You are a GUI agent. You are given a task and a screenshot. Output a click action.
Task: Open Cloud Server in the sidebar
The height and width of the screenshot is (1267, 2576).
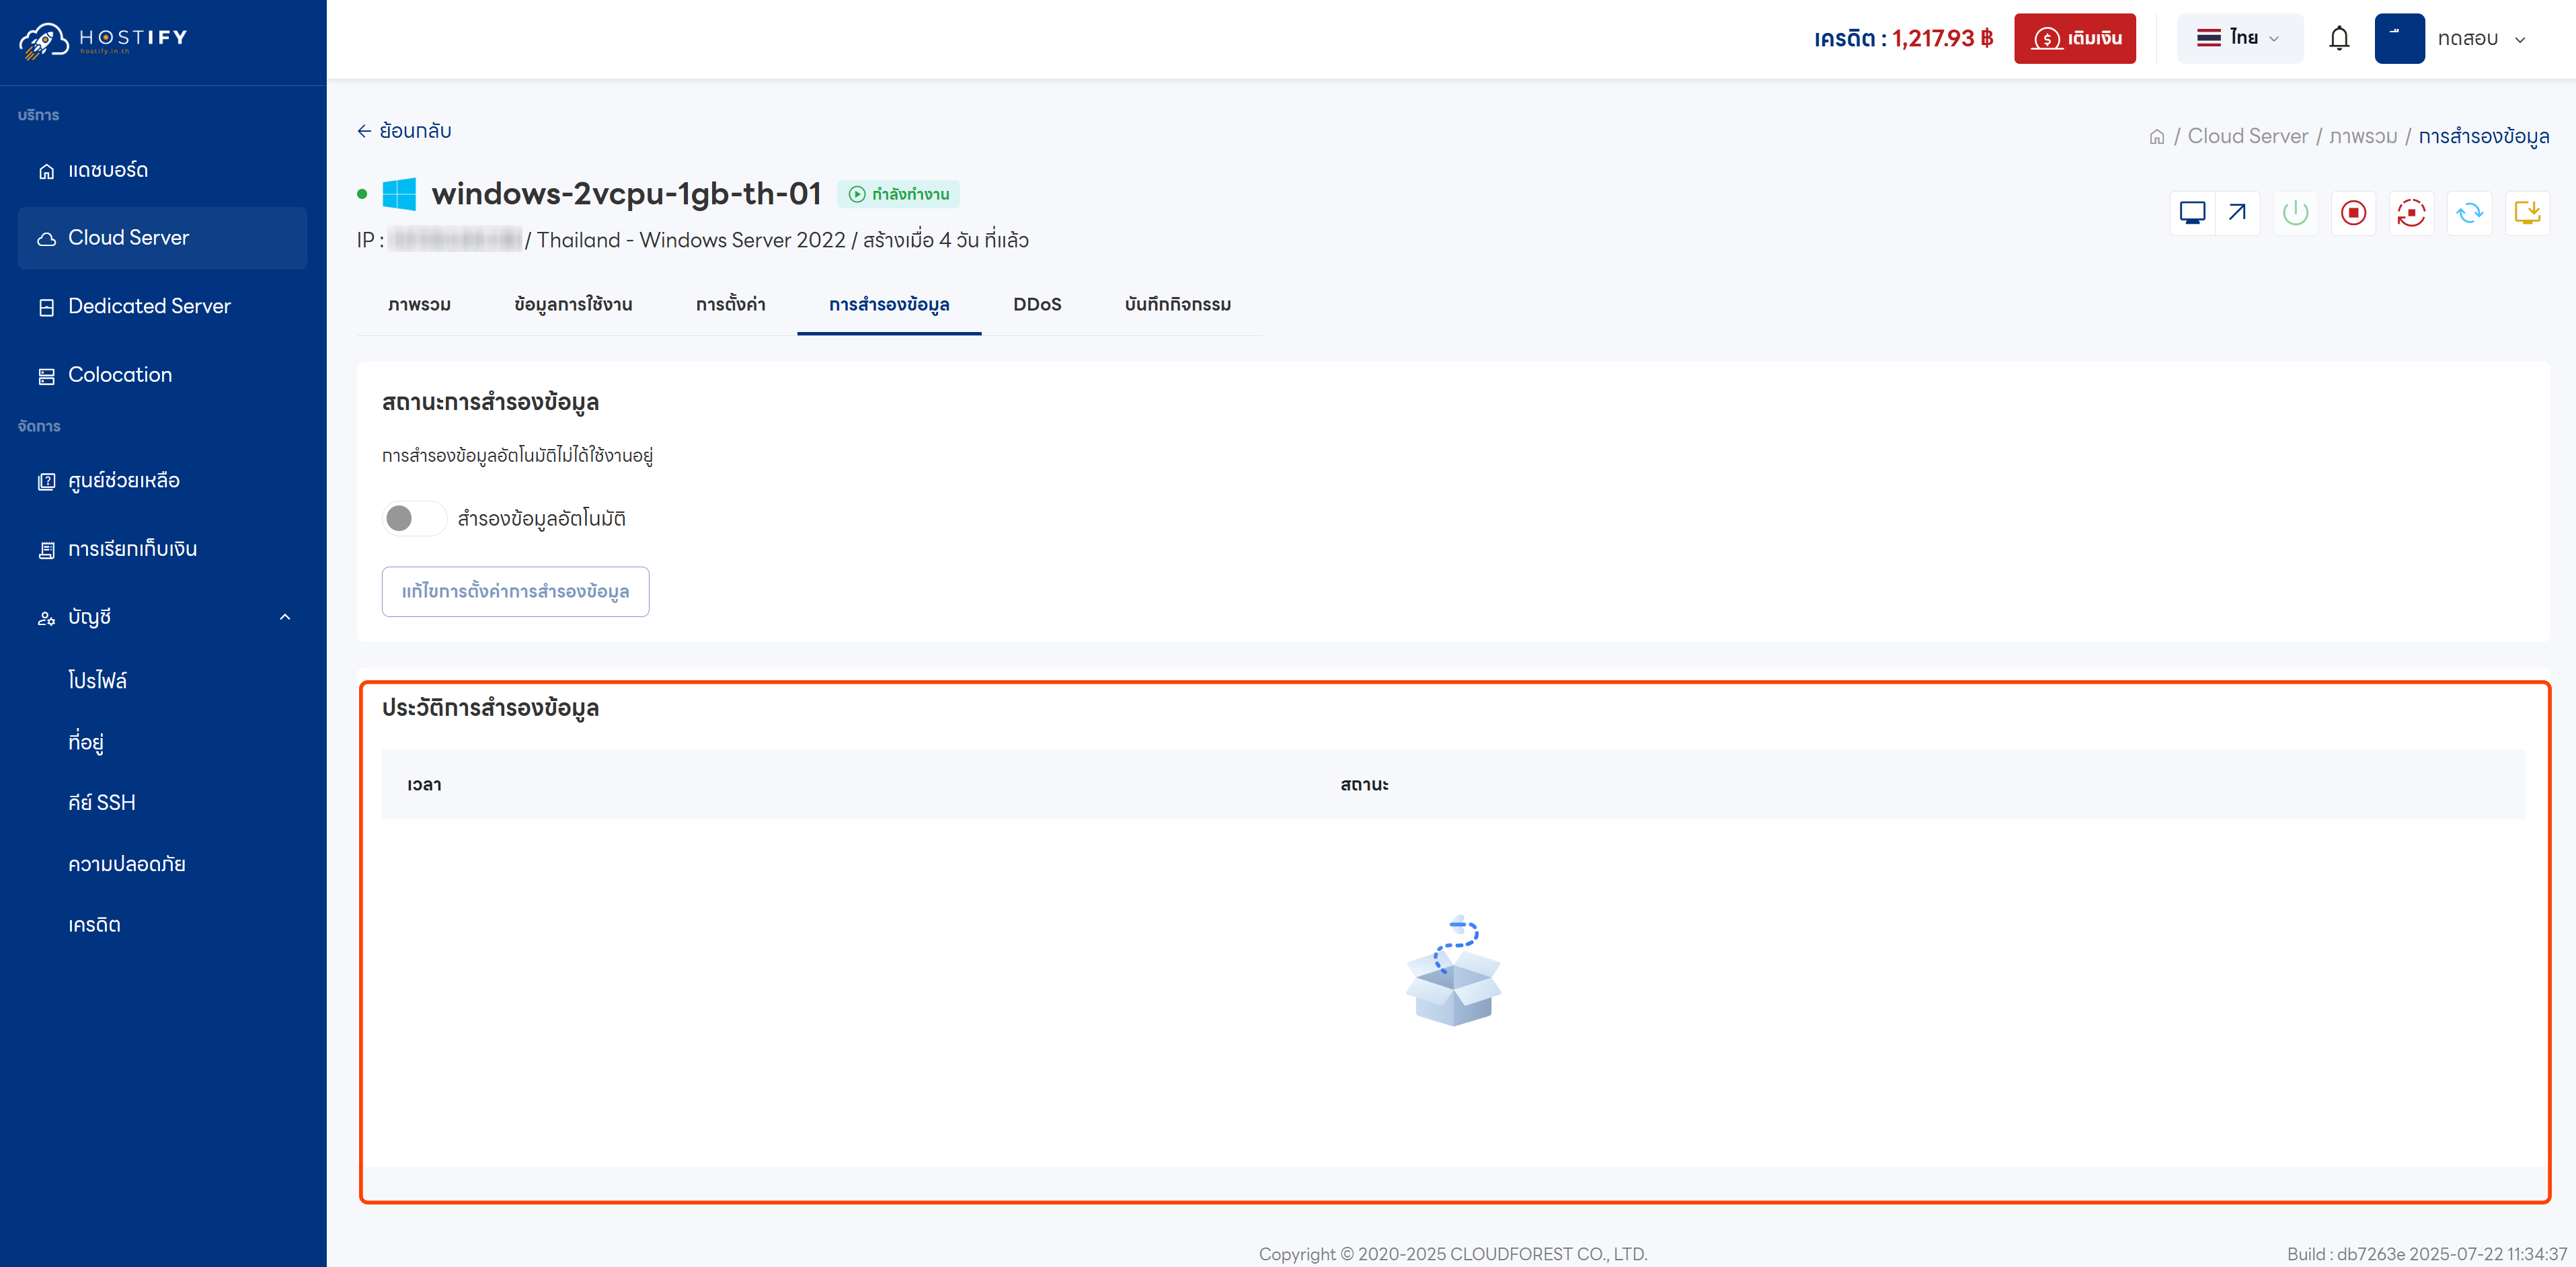162,238
